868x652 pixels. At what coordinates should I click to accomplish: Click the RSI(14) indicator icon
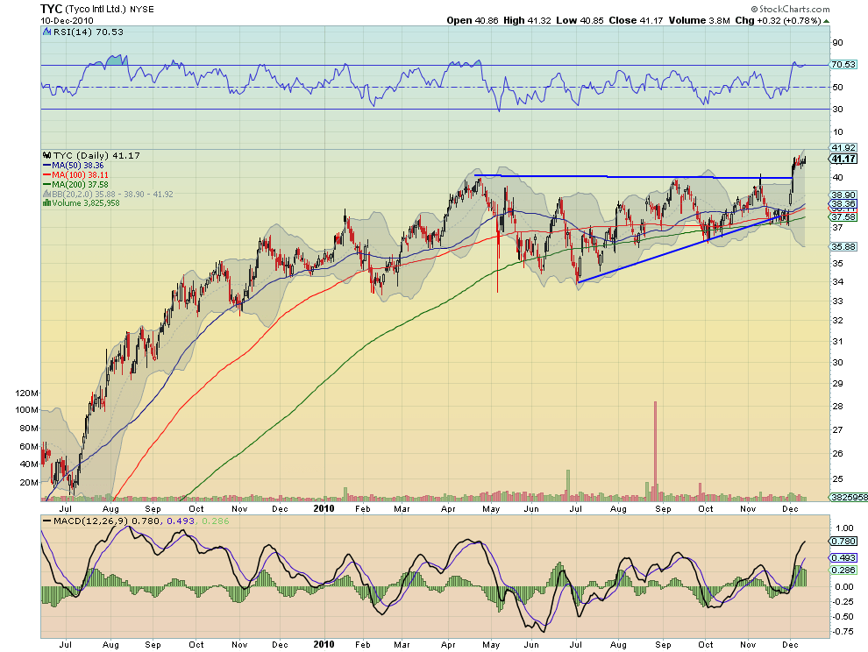(47, 32)
